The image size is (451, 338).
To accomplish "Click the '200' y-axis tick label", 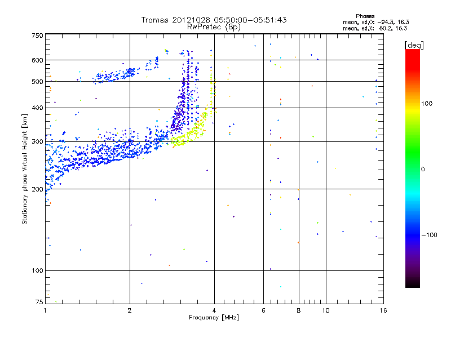I will pos(37,189).
